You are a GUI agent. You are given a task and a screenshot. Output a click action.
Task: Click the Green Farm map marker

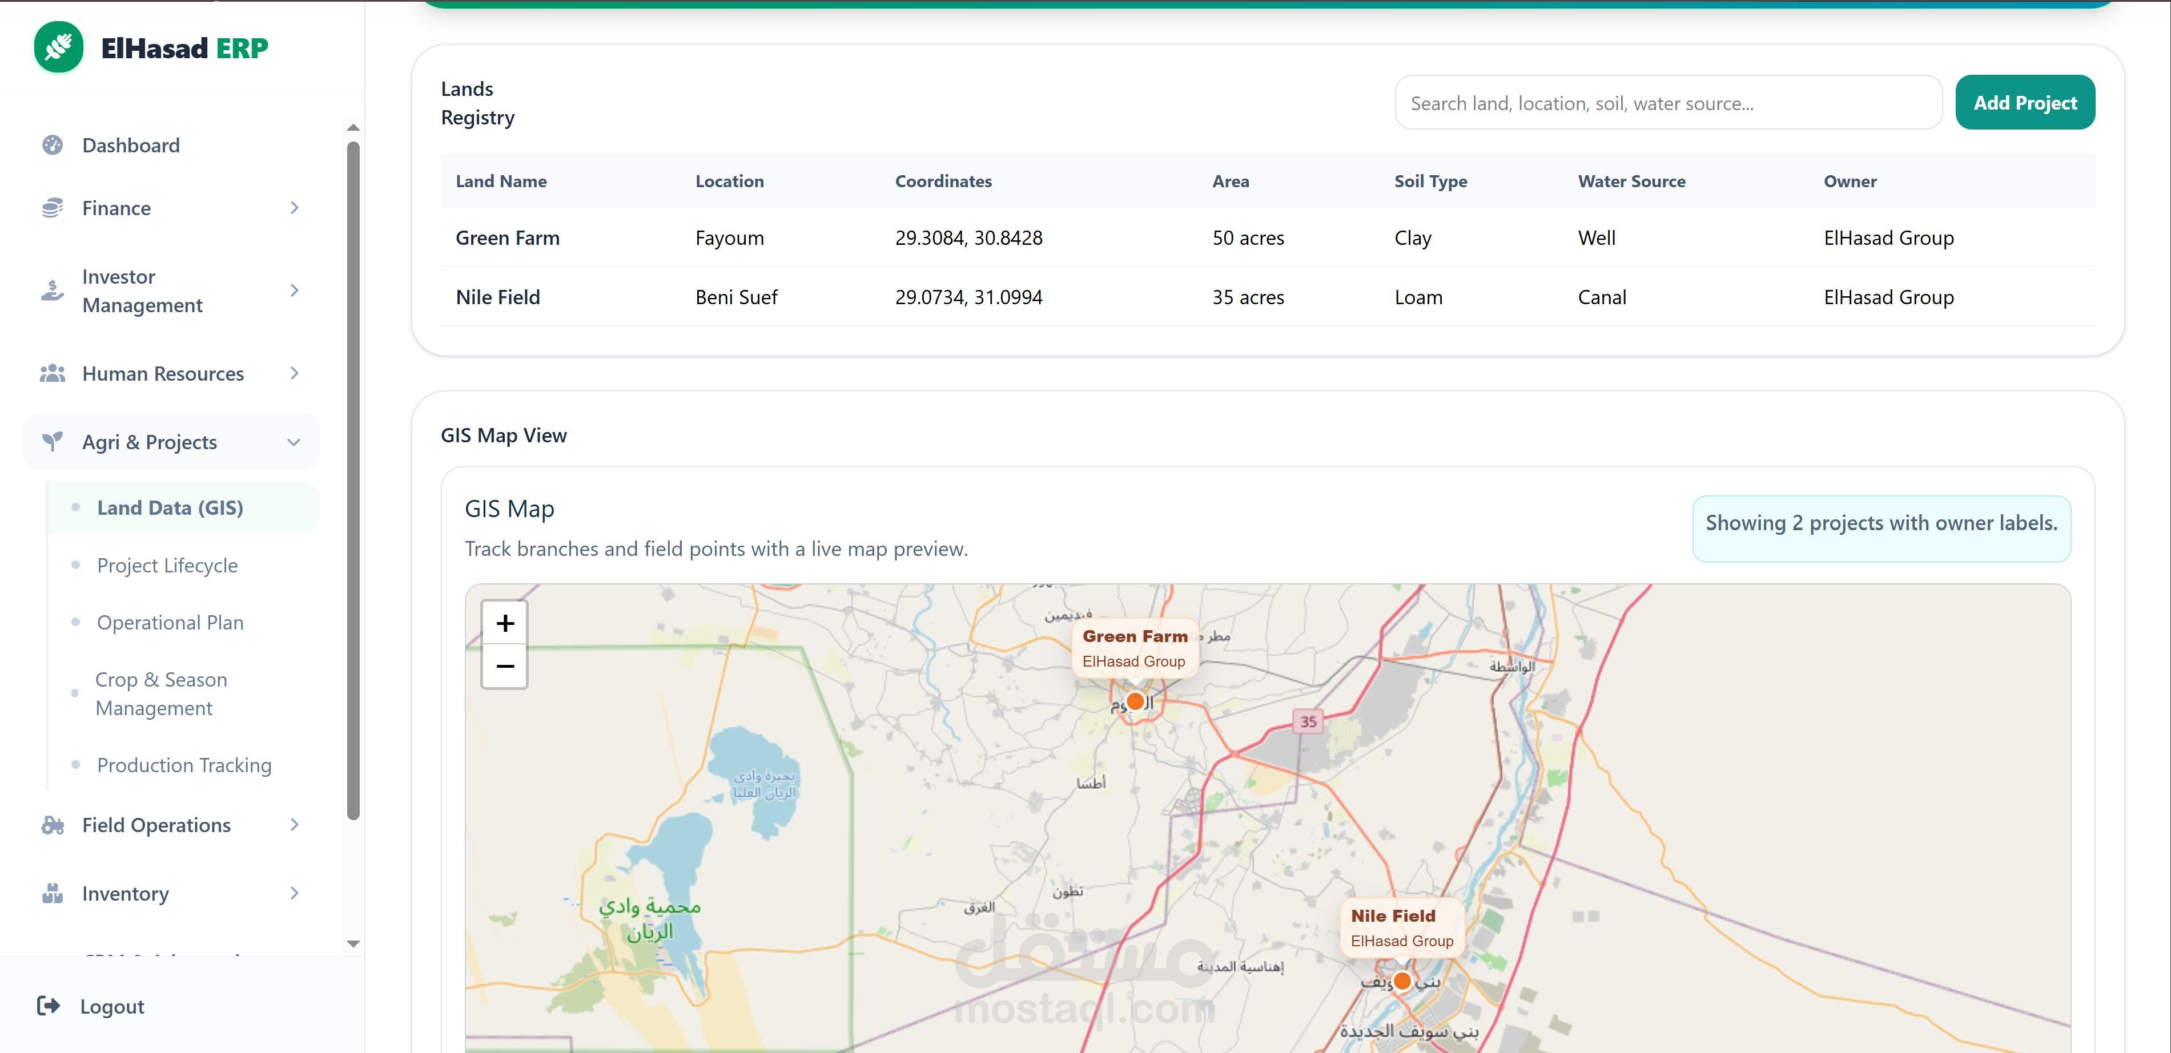[x=1135, y=701]
